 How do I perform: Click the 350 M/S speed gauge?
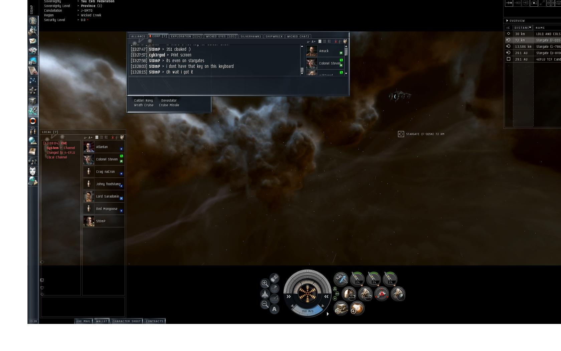point(308,311)
